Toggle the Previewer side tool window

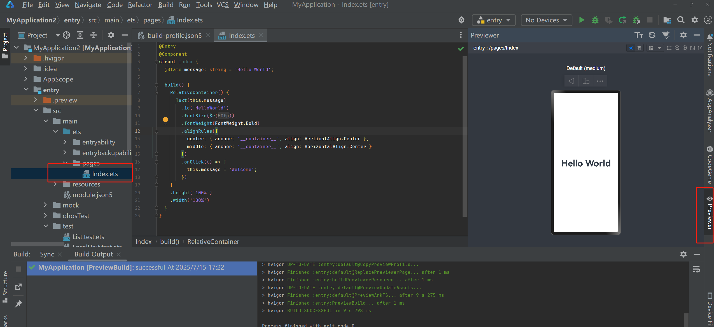(x=710, y=214)
